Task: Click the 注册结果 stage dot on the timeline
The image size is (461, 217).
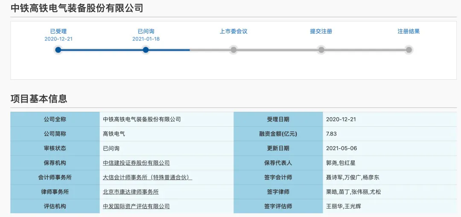Action: pyautogui.click(x=408, y=50)
